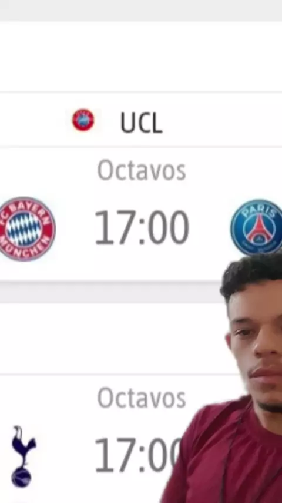Click the football beneath the Tottenham cockerel

point(22,477)
